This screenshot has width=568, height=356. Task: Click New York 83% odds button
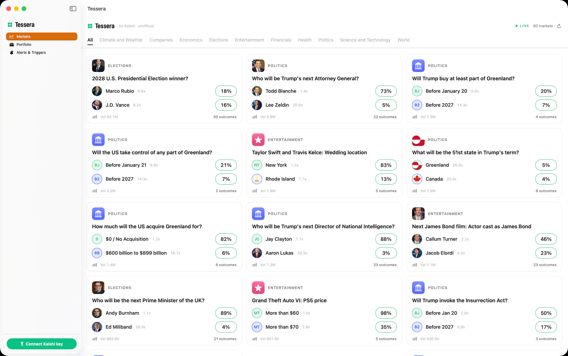point(386,165)
